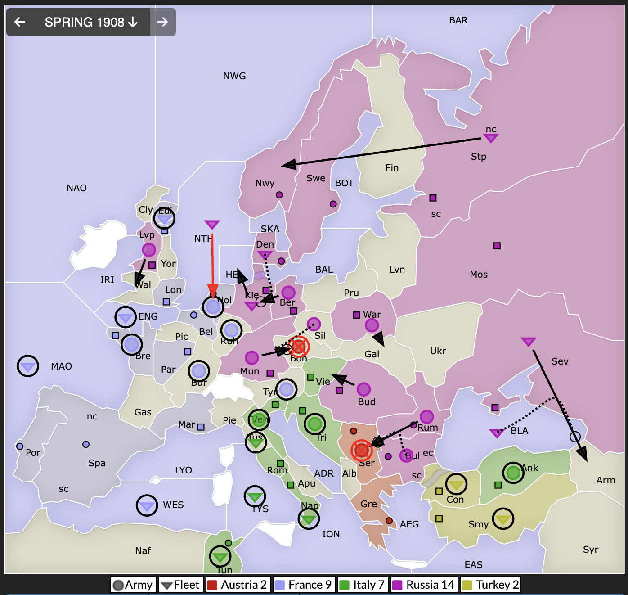Select the French fleet in Edinburgh
Screen dimensions: 628x595
click(164, 218)
